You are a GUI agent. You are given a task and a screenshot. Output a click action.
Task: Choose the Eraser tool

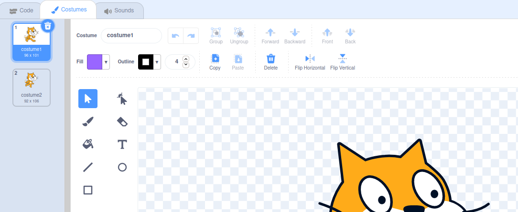click(x=122, y=121)
